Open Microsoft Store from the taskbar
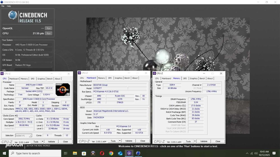Image resolution: width=280 pixels, height=157 pixels. [x=84, y=153]
